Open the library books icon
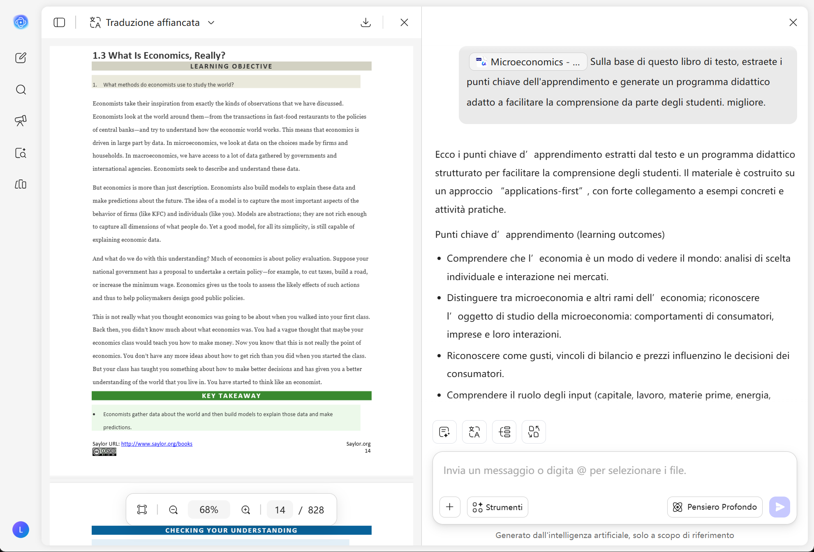Screen dimensions: 814x552 (21, 184)
